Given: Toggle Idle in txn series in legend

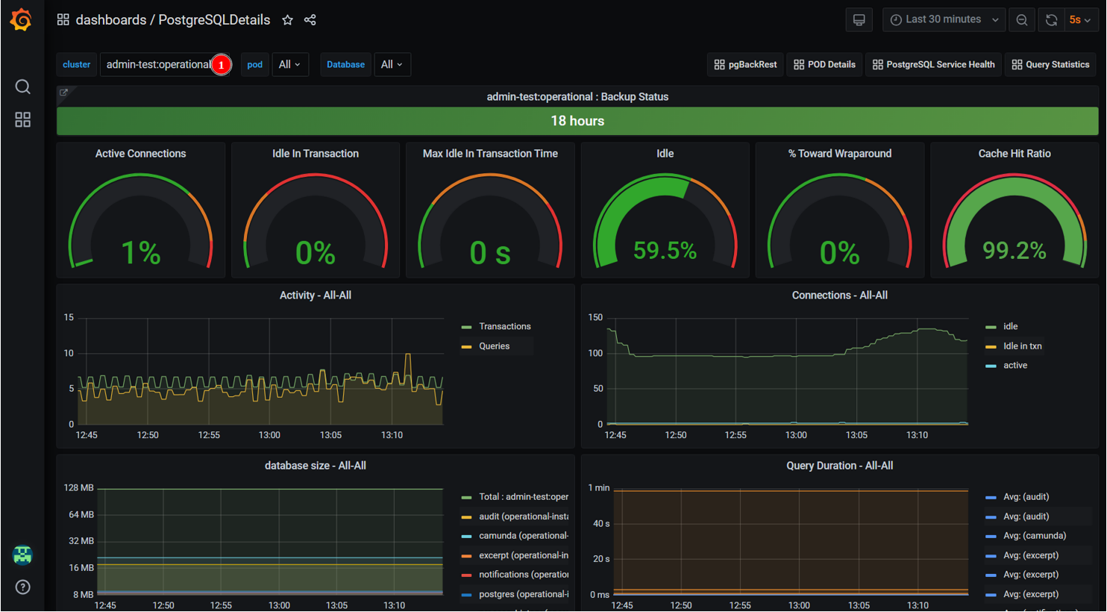Looking at the screenshot, I should (x=1023, y=346).
